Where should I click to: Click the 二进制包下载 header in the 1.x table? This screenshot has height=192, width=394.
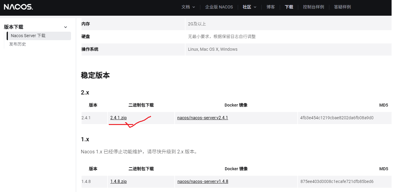(141, 169)
